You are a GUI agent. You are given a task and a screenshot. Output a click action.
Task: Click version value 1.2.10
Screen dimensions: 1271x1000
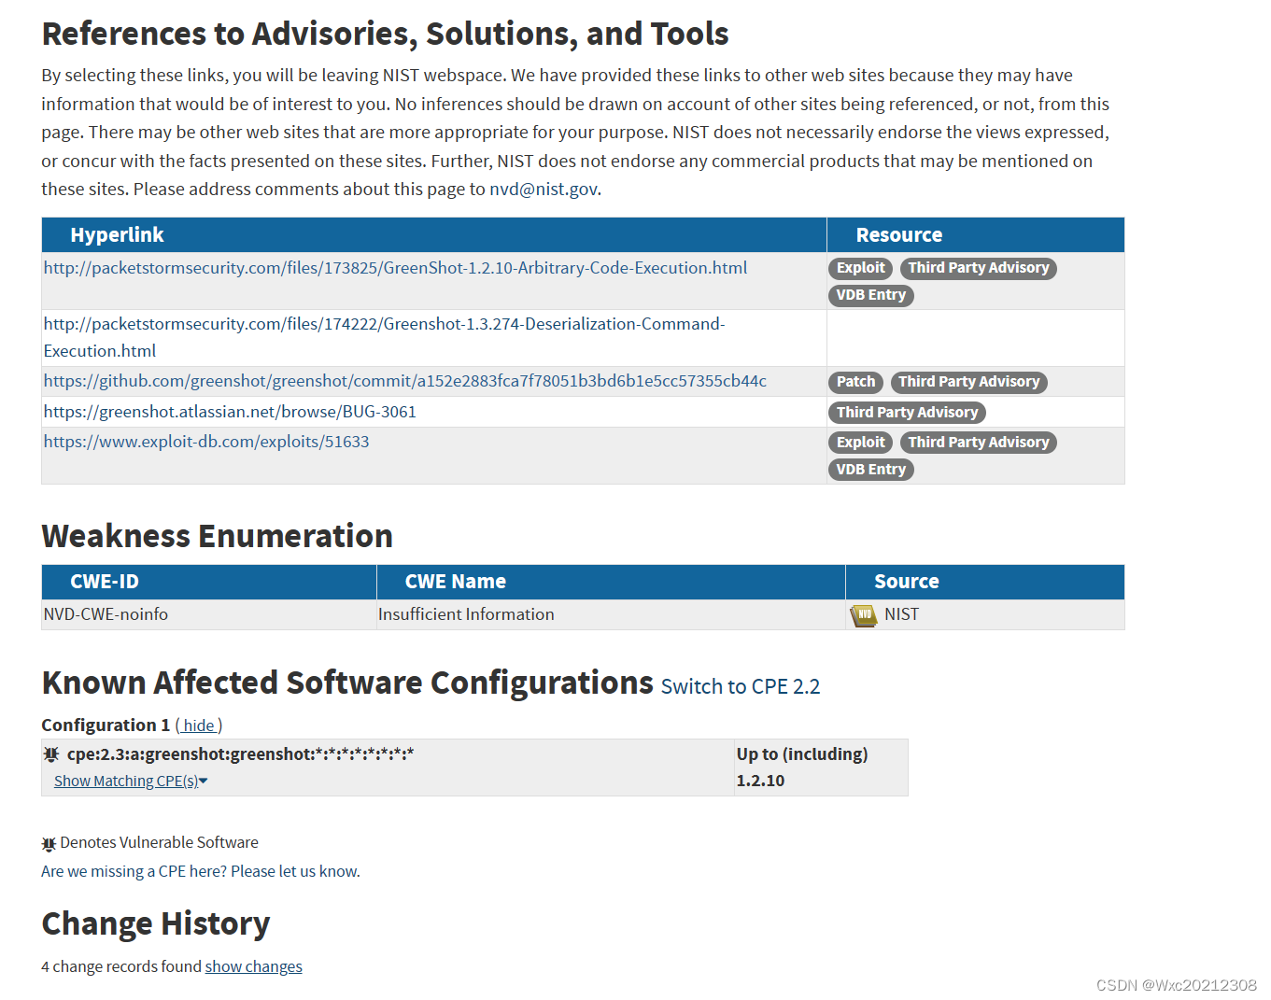[x=760, y=781]
